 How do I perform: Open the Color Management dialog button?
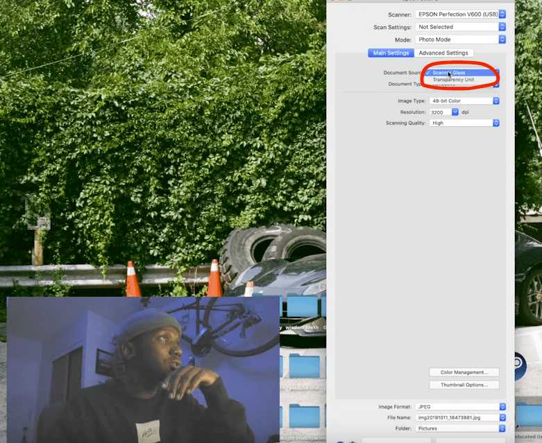[464, 372]
